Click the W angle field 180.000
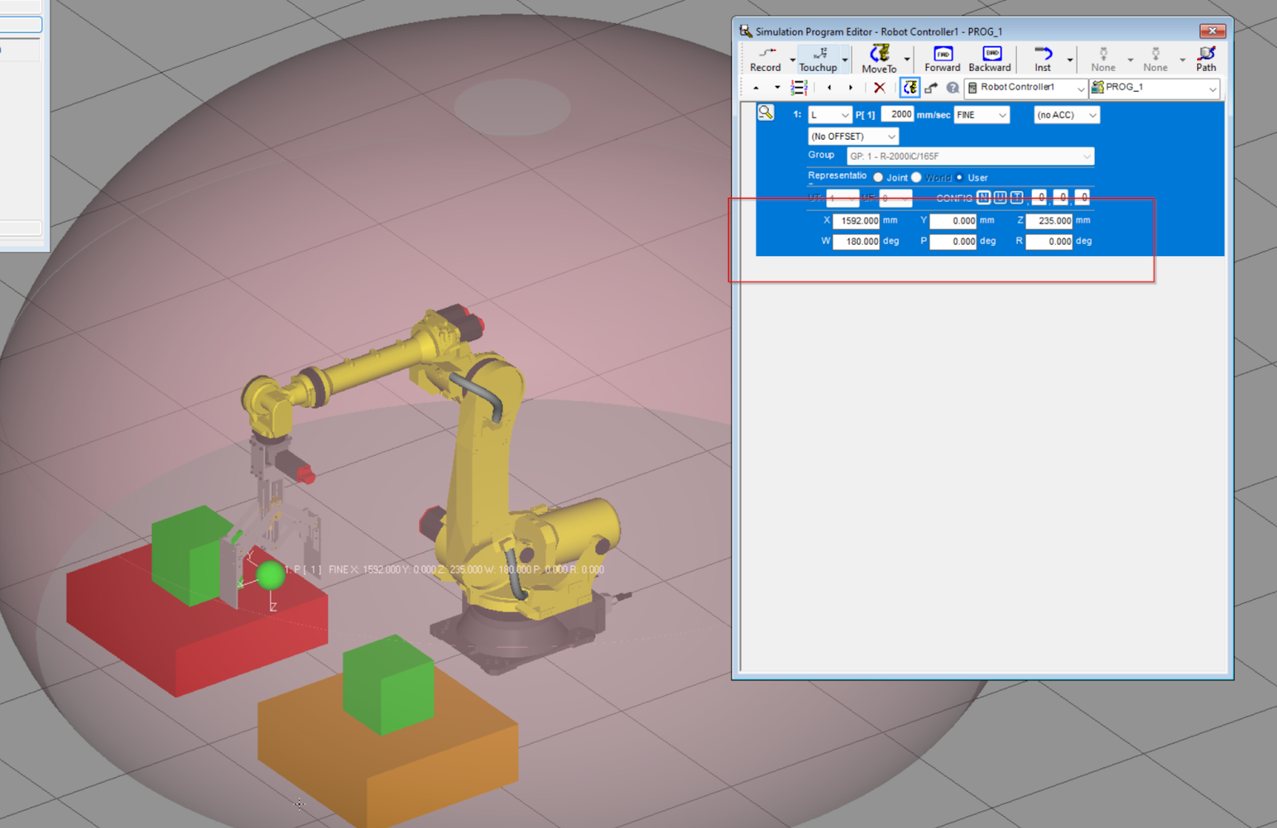The height and width of the screenshot is (828, 1277). click(x=856, y=242)
